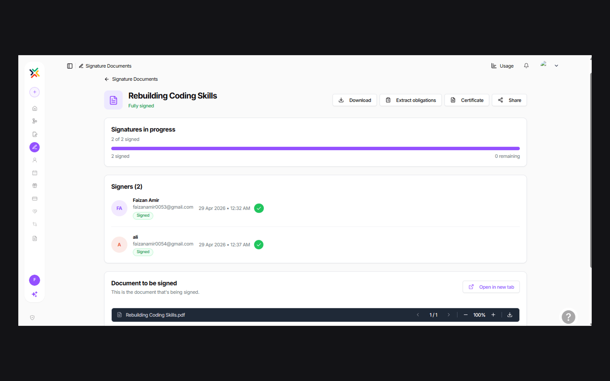
Task: Click the plus create button in sidebar
Action: coord(34,92)
